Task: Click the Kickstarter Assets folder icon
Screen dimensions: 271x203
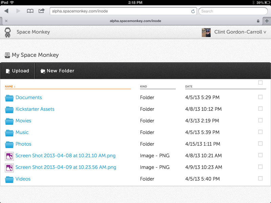Action: point(9,109)
